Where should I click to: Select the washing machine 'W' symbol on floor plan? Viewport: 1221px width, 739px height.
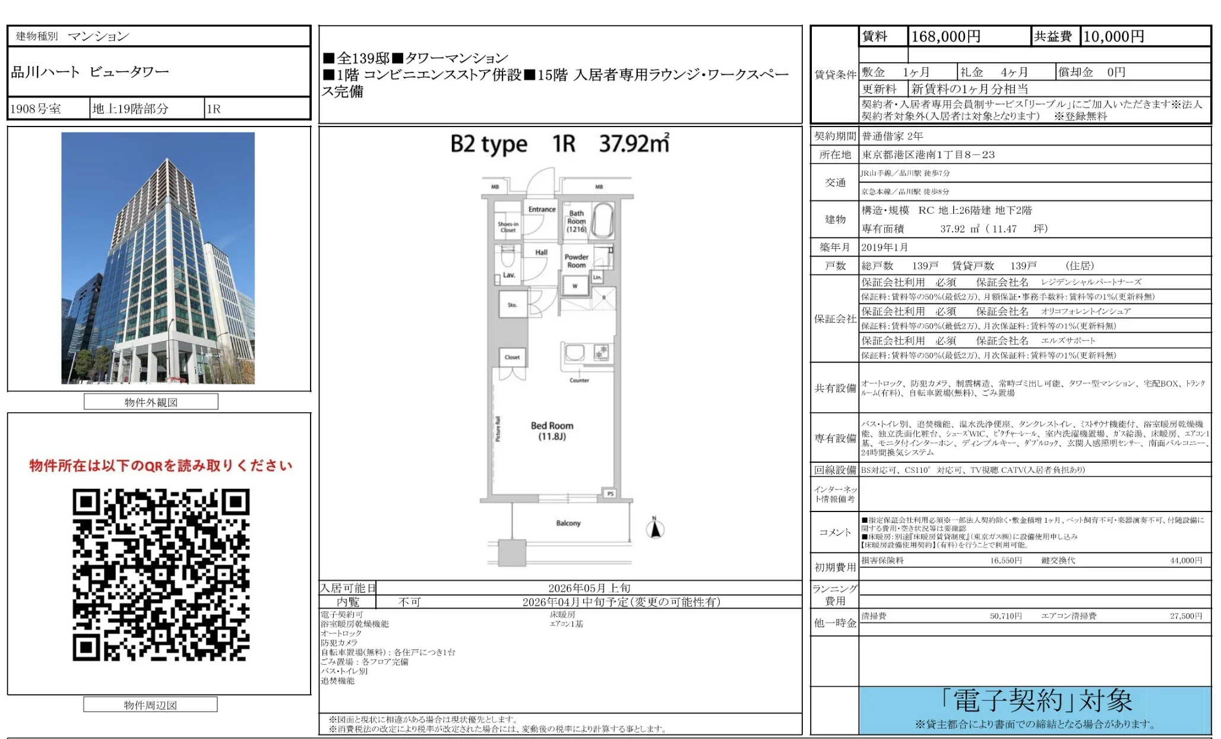click(574, 286)
